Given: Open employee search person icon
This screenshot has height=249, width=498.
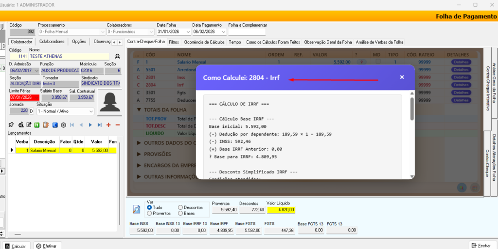Looking at the screenshot, I should 117,57.
